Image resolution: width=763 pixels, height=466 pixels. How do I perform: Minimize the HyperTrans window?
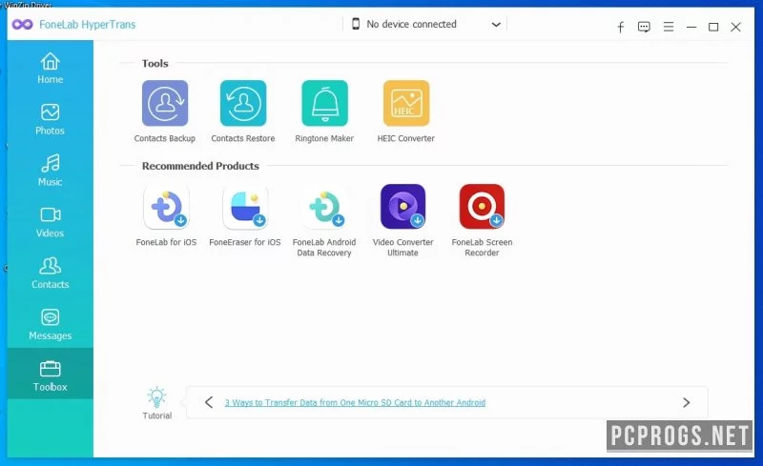tap(691, 28)
